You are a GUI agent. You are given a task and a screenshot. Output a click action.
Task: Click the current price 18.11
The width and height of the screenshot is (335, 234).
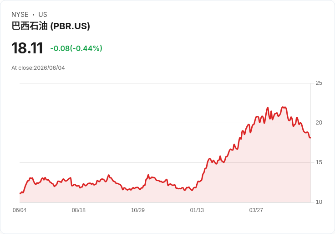tap(27, 48)
